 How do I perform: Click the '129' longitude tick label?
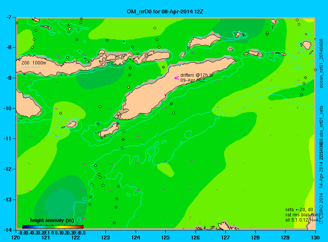pyautogui.click(x=286, y=238)
